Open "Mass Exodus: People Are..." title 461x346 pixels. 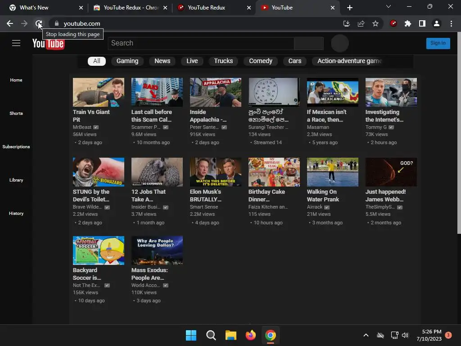[149, 274]
